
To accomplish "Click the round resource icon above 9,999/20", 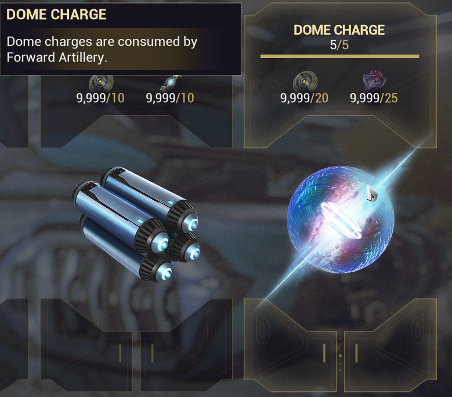I will (305, 82).
